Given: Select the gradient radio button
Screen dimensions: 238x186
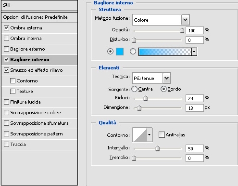Looking at the screenshot, I should 133,52.
